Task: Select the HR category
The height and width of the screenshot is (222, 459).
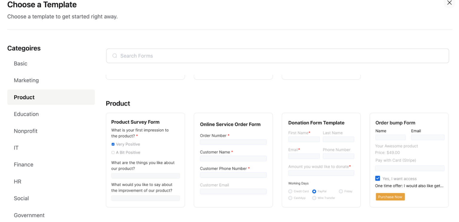Action: (51, 181)
